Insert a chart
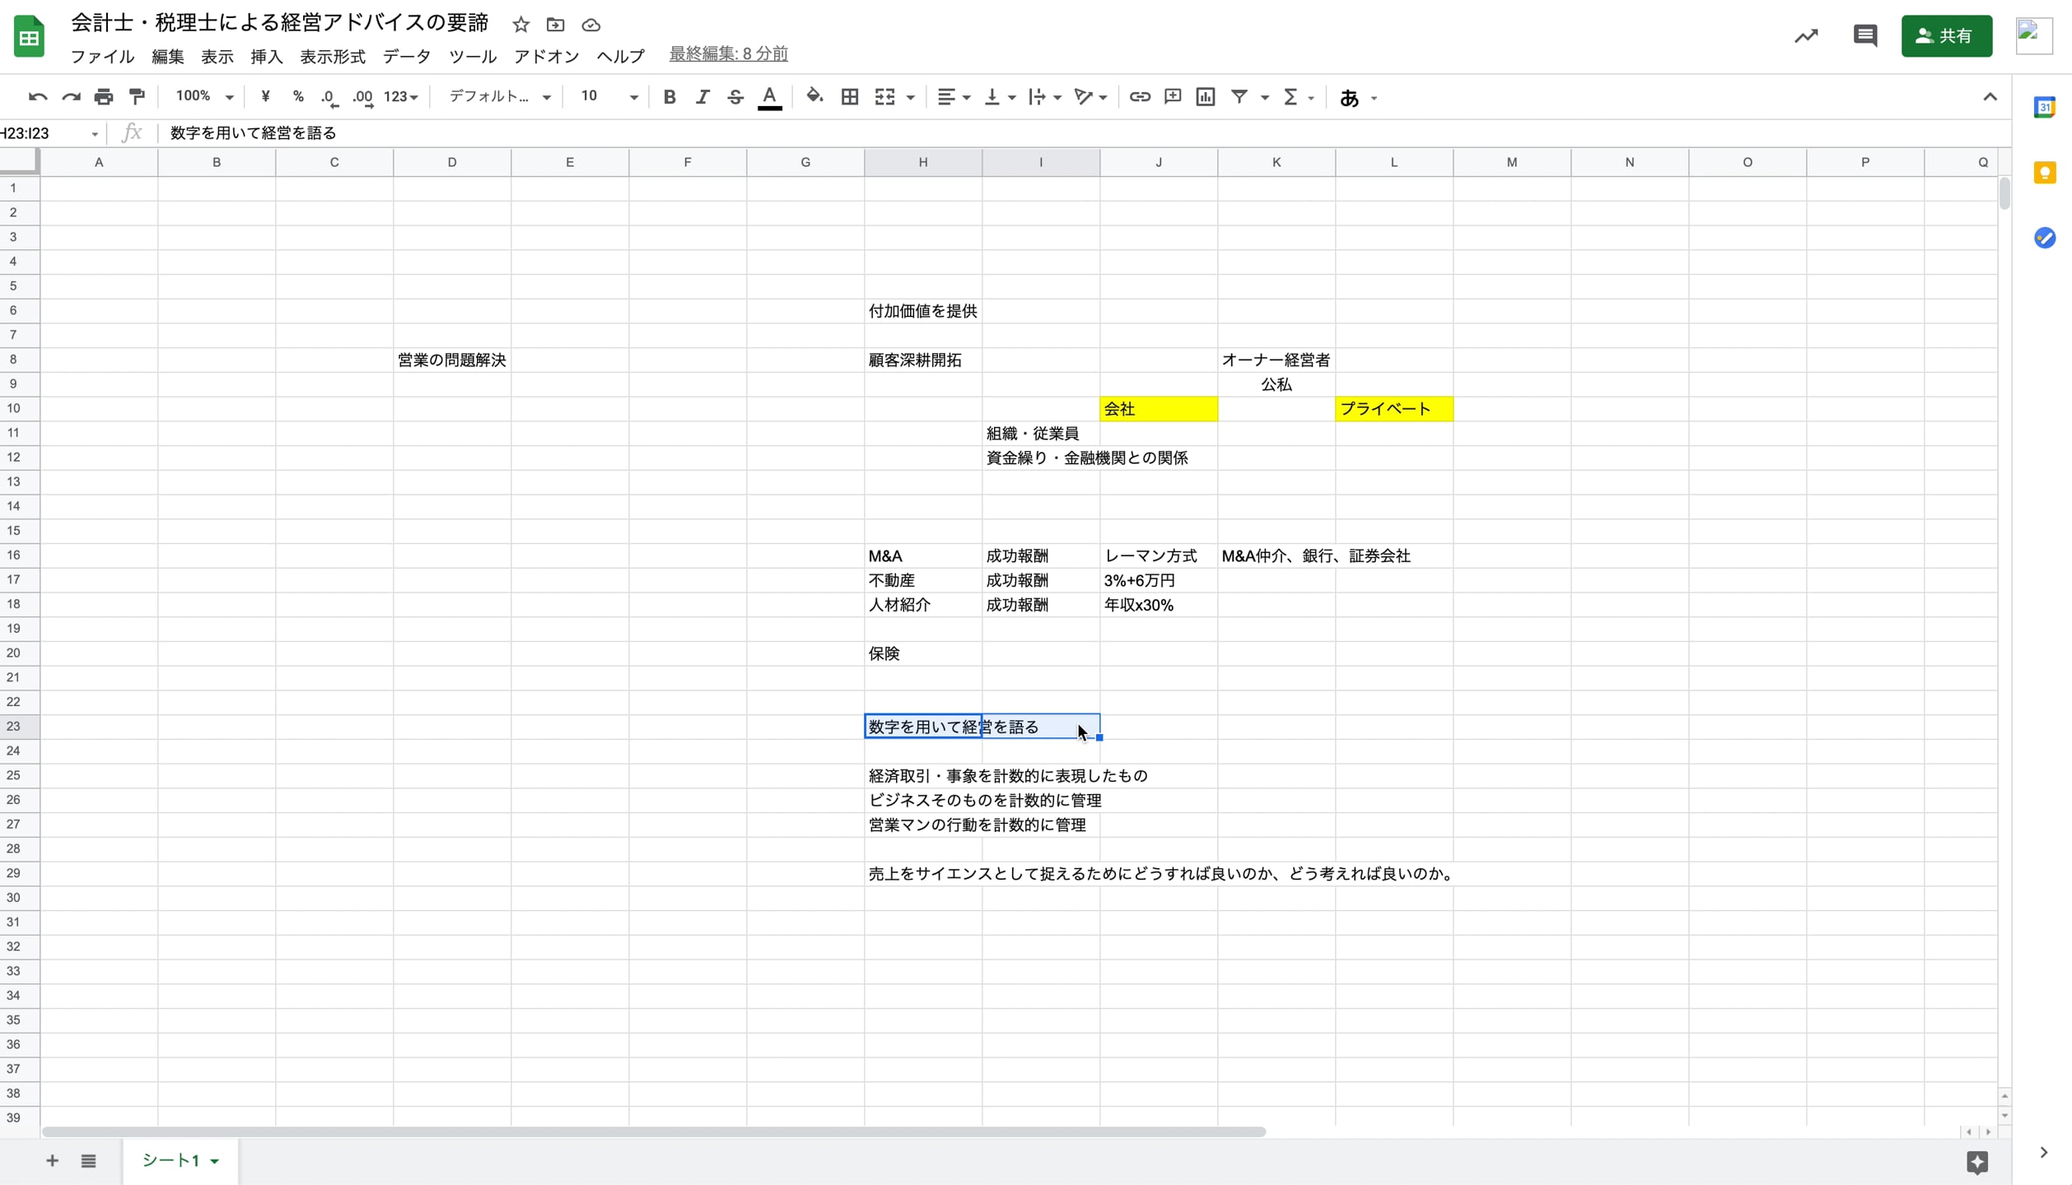This screenshot has width=2072, height=1185. (1205, 96)
